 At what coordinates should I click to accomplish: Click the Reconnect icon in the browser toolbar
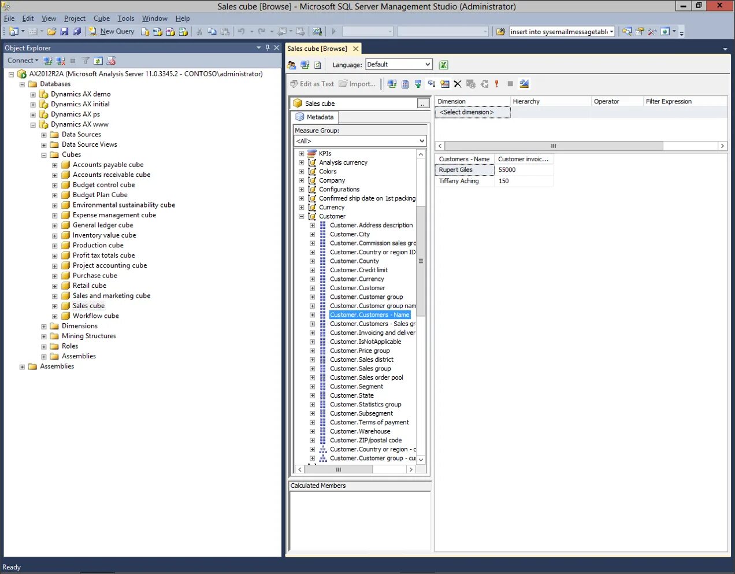pyautogui.click(x=305, y=65)
